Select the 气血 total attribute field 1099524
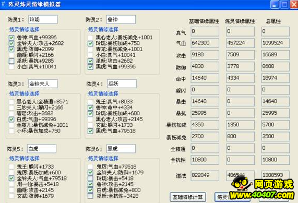Image resolution: width=298 pixels, height=203 pixels. tap(276, 43)
